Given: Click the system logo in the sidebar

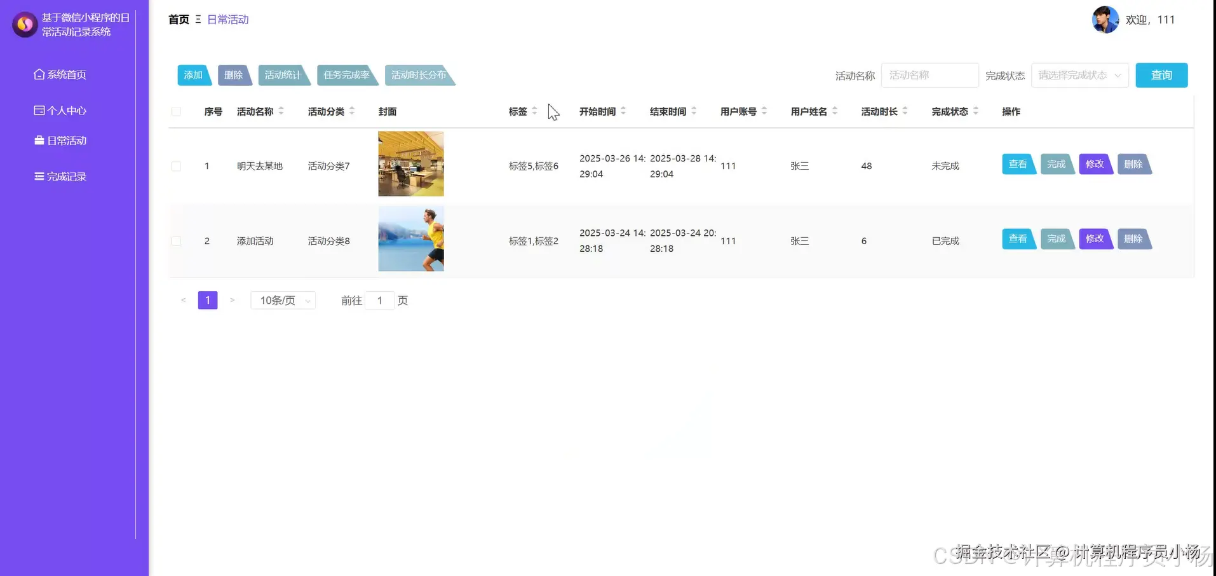Looking at the screenshot, I should tap(25, 24).
